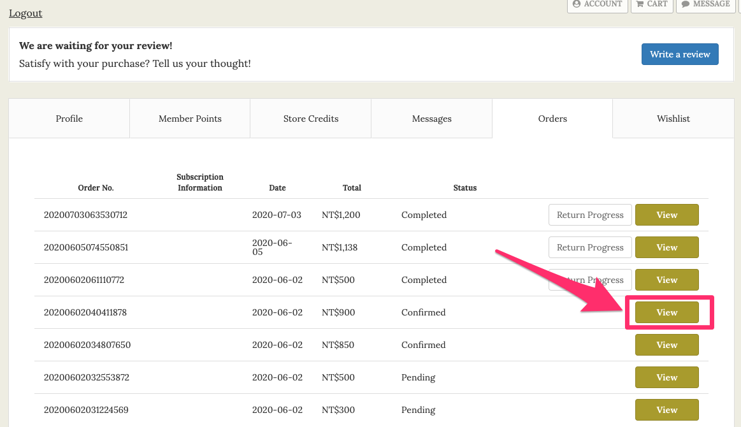741x427 pixels.
Task: Click order number 20200703063530712 text
Action: 85,215
